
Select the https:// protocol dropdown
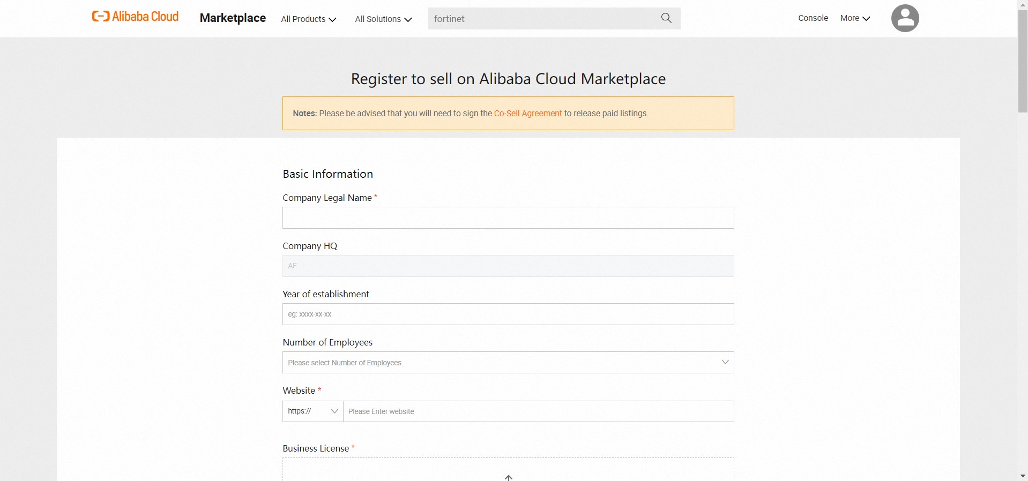coord(313,411)
